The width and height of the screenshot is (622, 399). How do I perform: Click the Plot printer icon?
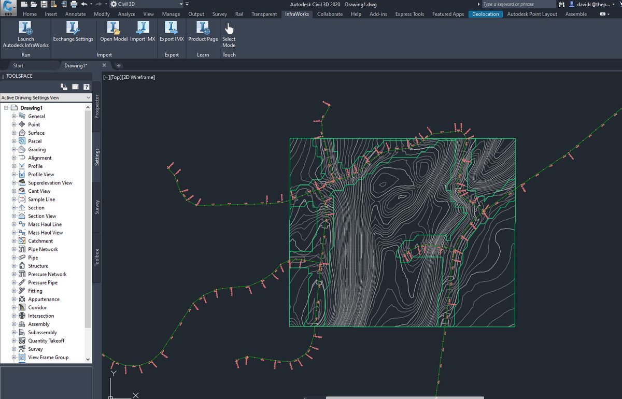coord(74,4)
